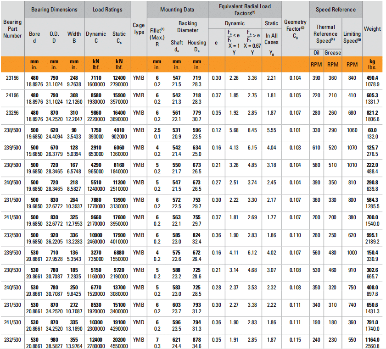The width and height of the screenshot is (386, 349).
Task: Select the Fillet (Max.) R column header
Action: (x=157, y=37)
